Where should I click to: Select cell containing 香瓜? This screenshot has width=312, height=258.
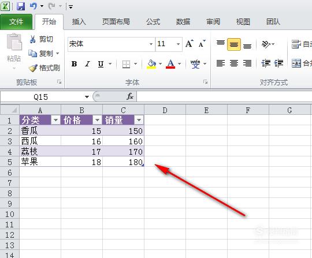[40, 130]
